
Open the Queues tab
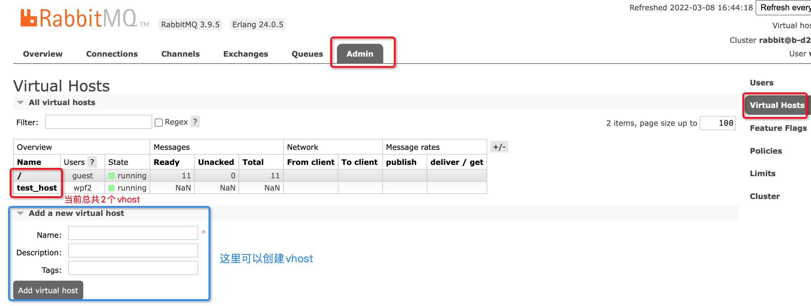(307, 54)
